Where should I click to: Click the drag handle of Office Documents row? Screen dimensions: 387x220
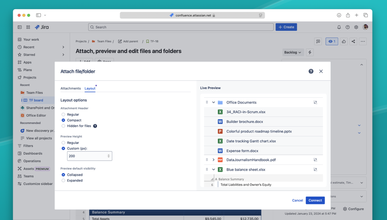(207, 102)
